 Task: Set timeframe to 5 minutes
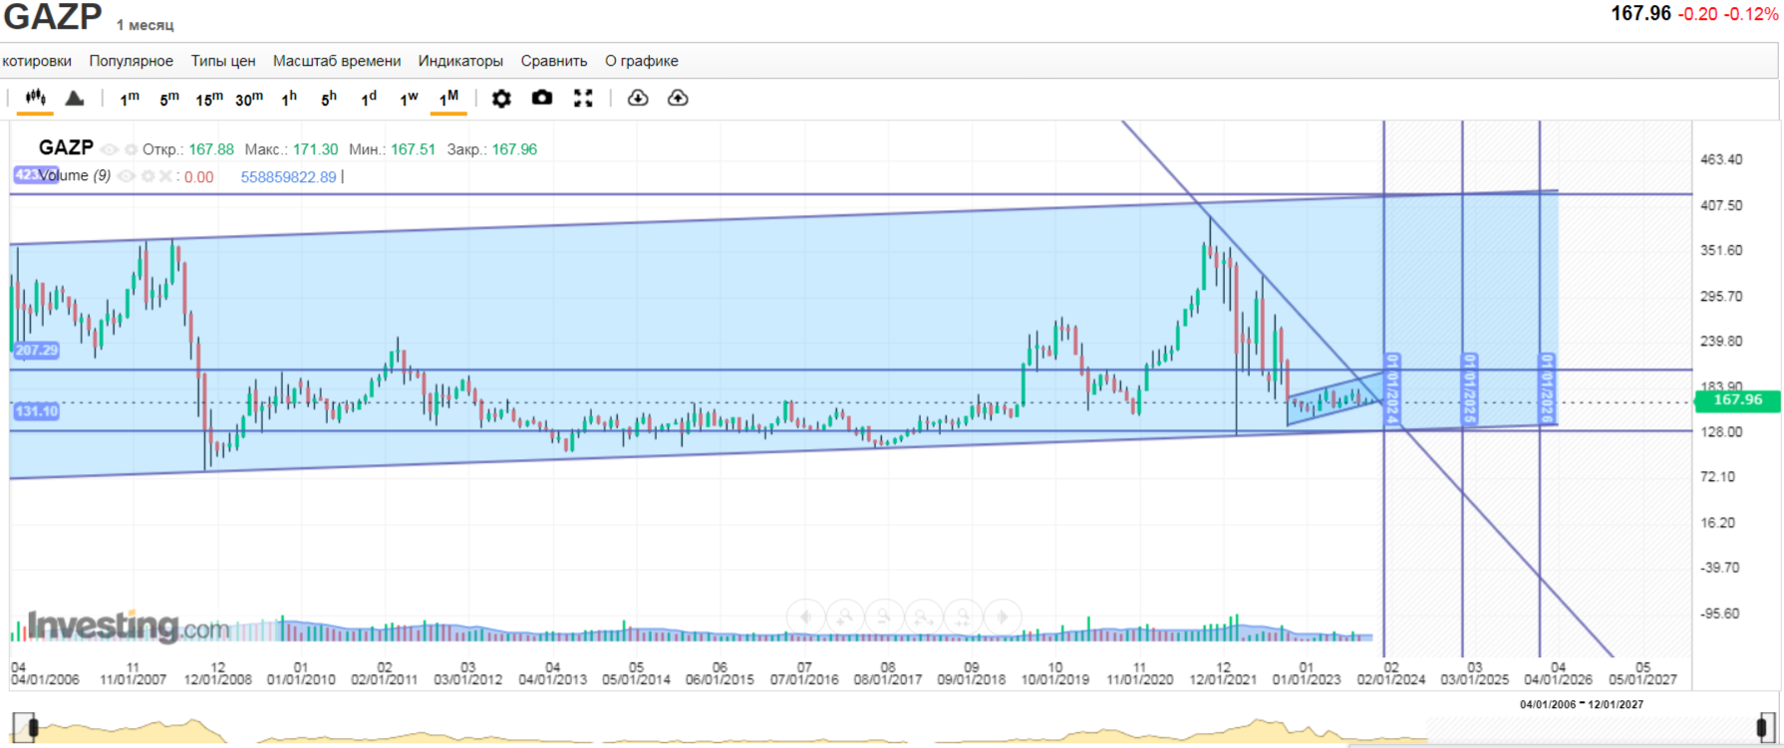169,99
